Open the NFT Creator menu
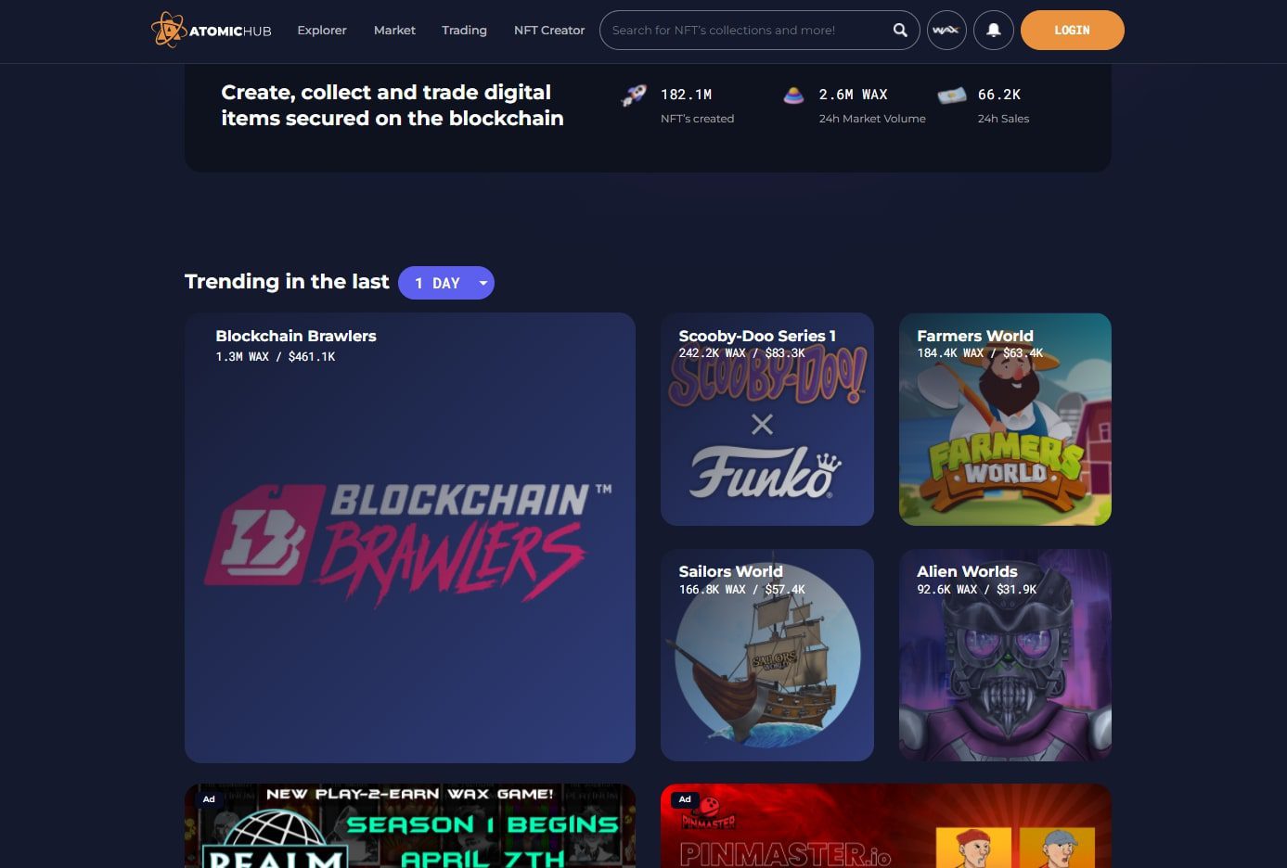 coord(549,30)
